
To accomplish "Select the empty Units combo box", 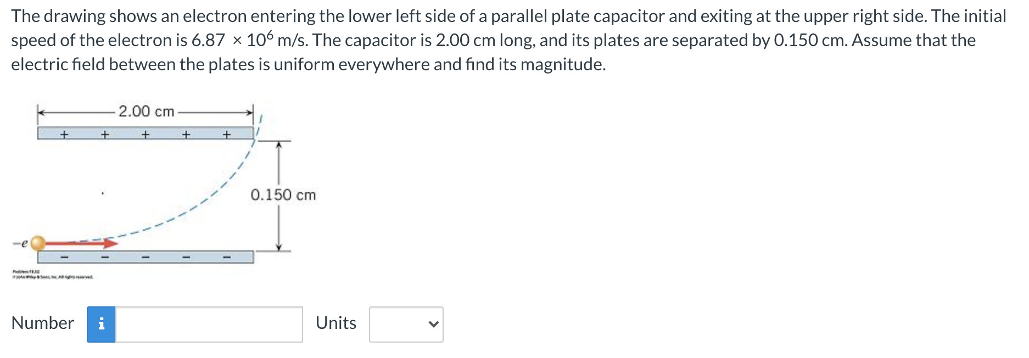I will (x=405, y=324).
